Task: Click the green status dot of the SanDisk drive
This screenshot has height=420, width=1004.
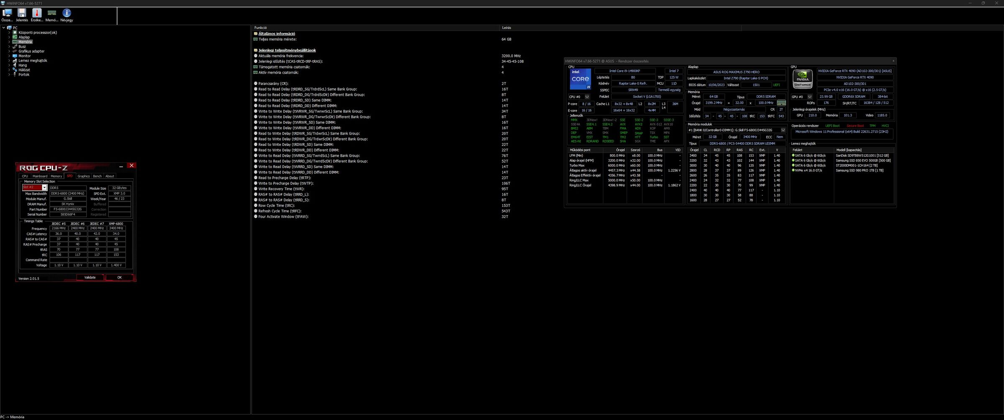Action: [x=793, y=155]
